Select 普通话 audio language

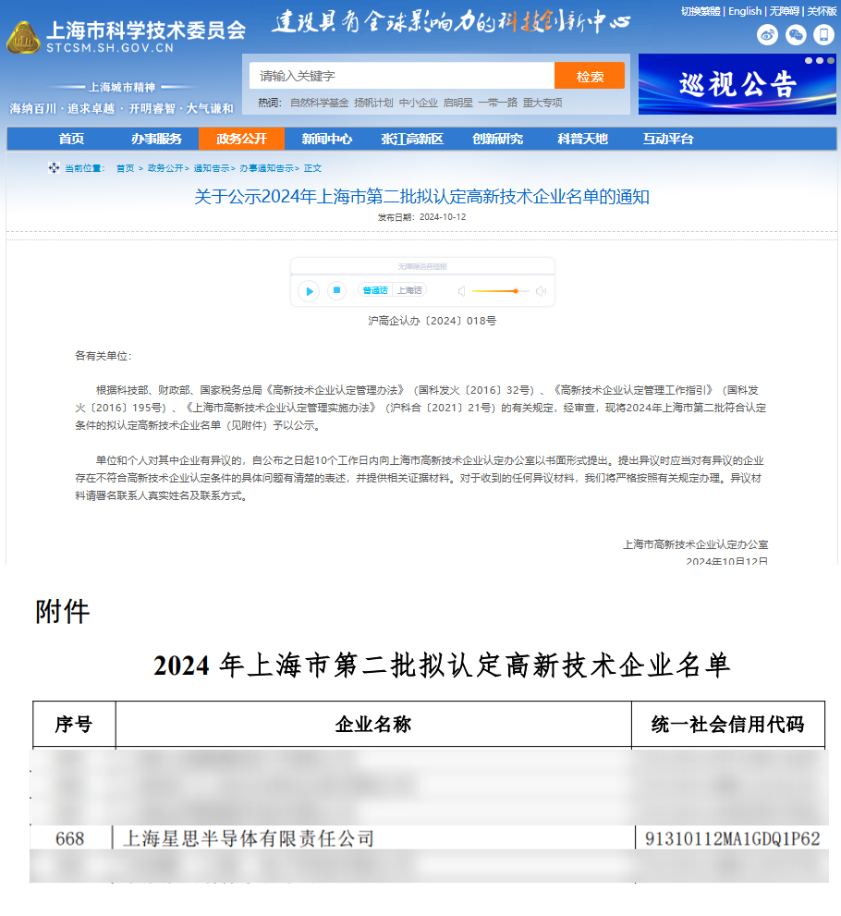pyautogui.click(x=375, y=290)
